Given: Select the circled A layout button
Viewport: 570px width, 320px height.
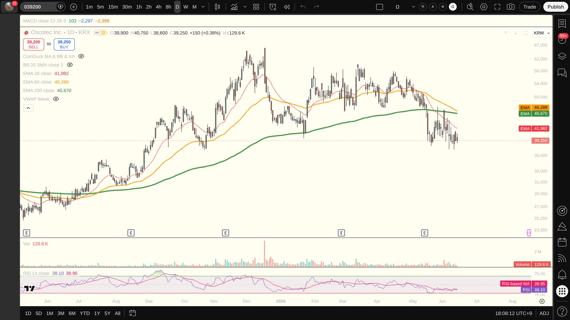Looking at the screenshot, I should click(x=433, y=7).
